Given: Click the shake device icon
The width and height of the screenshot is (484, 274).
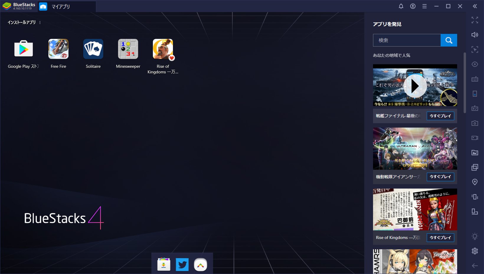Looking at the screenshot, I should point(475,197).
